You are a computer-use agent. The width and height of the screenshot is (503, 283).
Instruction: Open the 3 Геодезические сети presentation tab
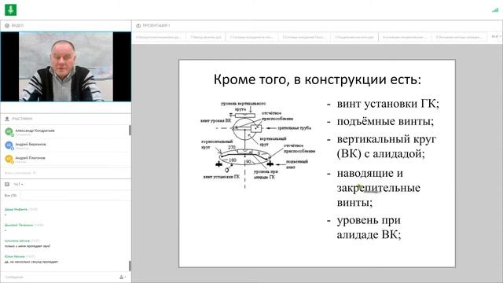pos(354,37)
